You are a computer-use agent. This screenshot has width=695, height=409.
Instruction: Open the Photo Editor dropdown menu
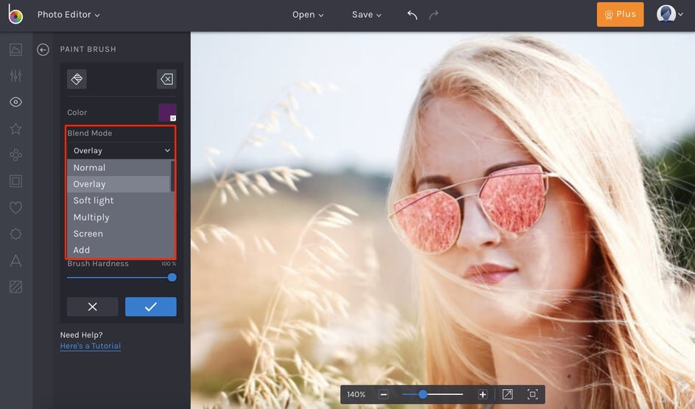click(68, 15)
